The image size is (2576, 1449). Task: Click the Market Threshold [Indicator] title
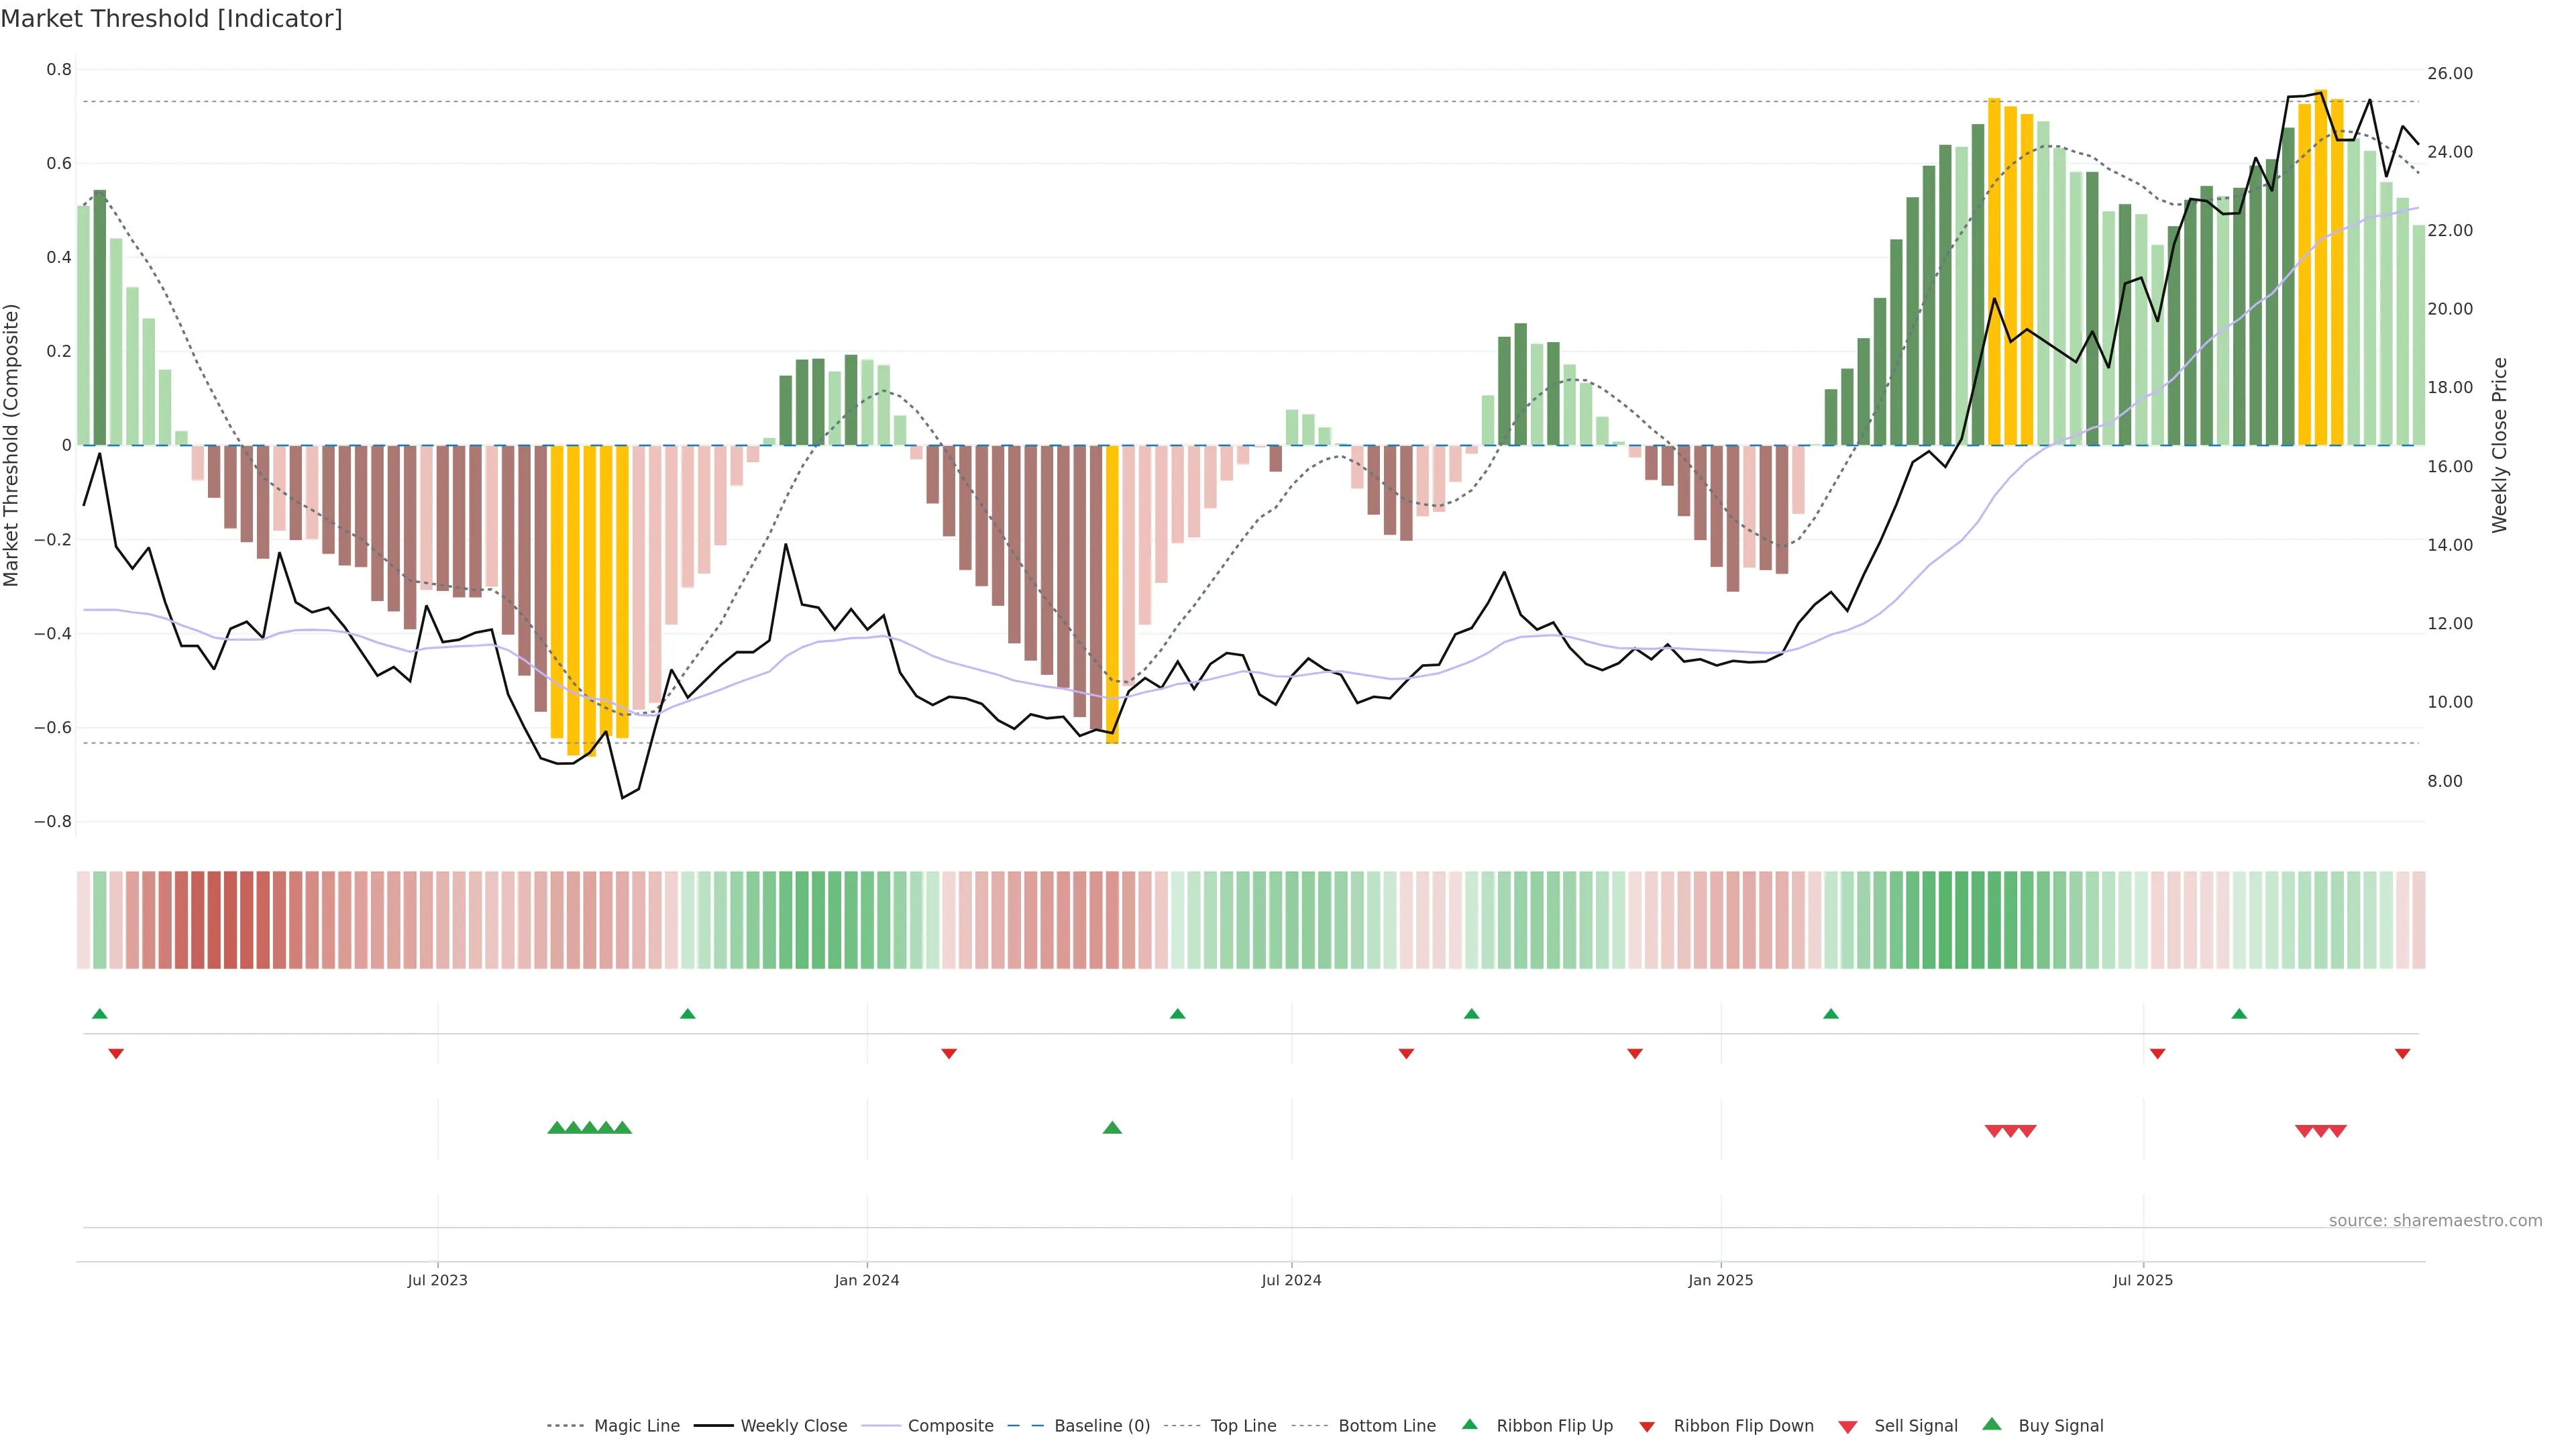171,19
